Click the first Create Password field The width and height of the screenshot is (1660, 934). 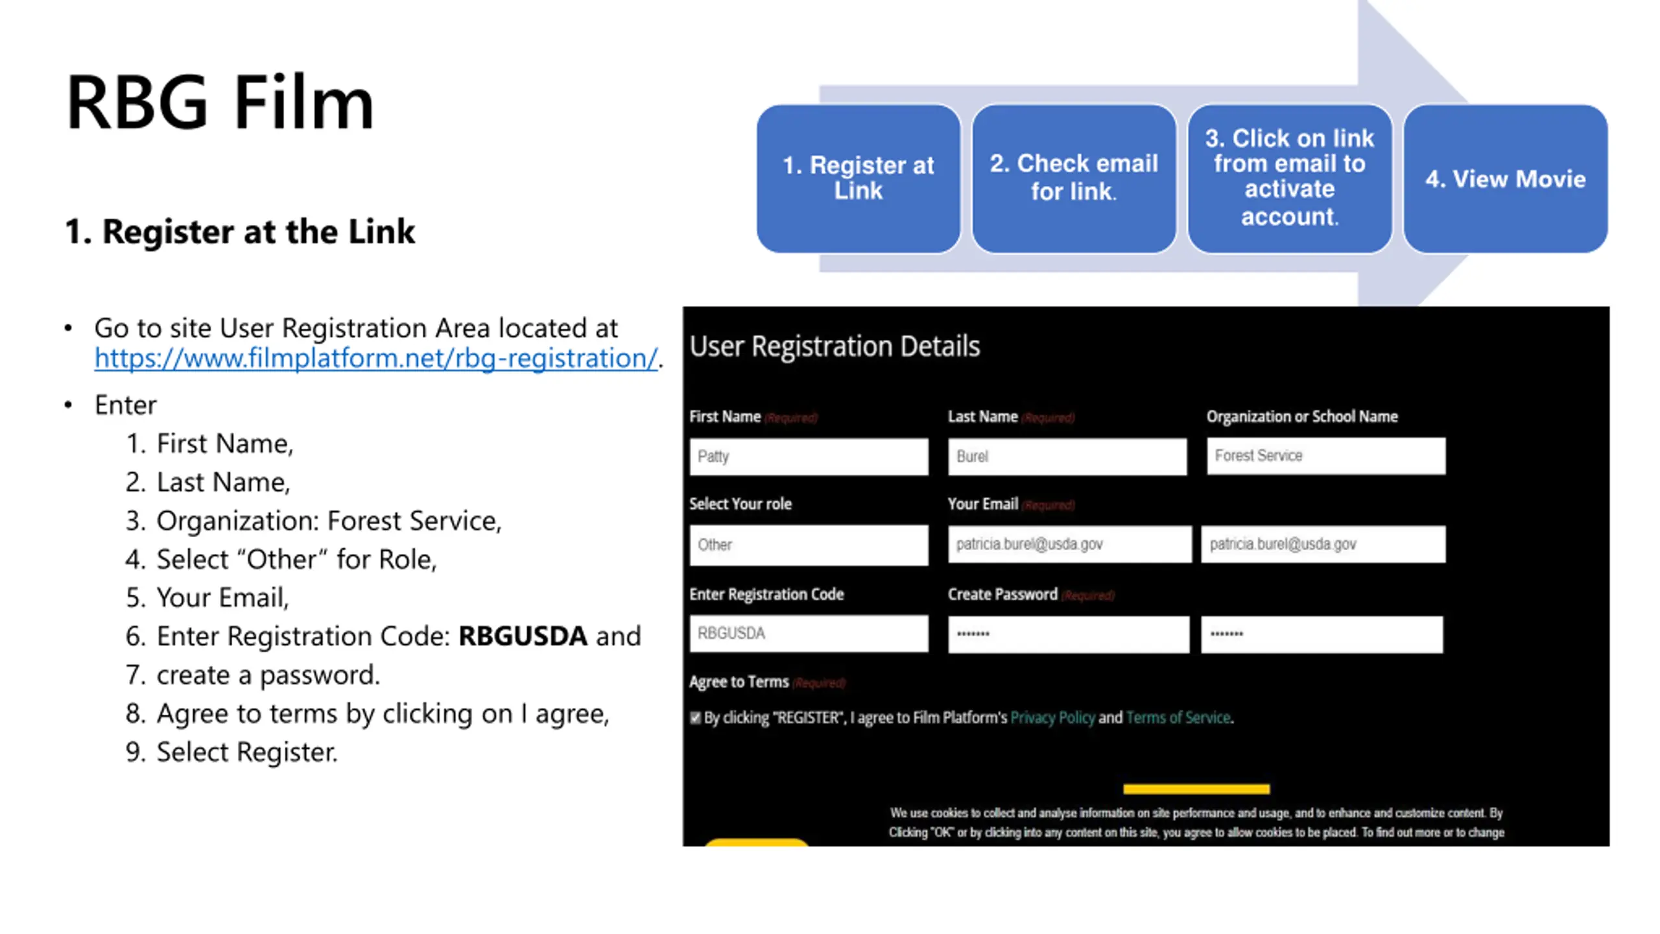[x=1069, y=634]
